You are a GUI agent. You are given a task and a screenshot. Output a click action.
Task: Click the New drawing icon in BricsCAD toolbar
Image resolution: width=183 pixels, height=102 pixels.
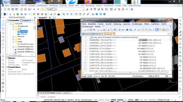click(5, 9)
